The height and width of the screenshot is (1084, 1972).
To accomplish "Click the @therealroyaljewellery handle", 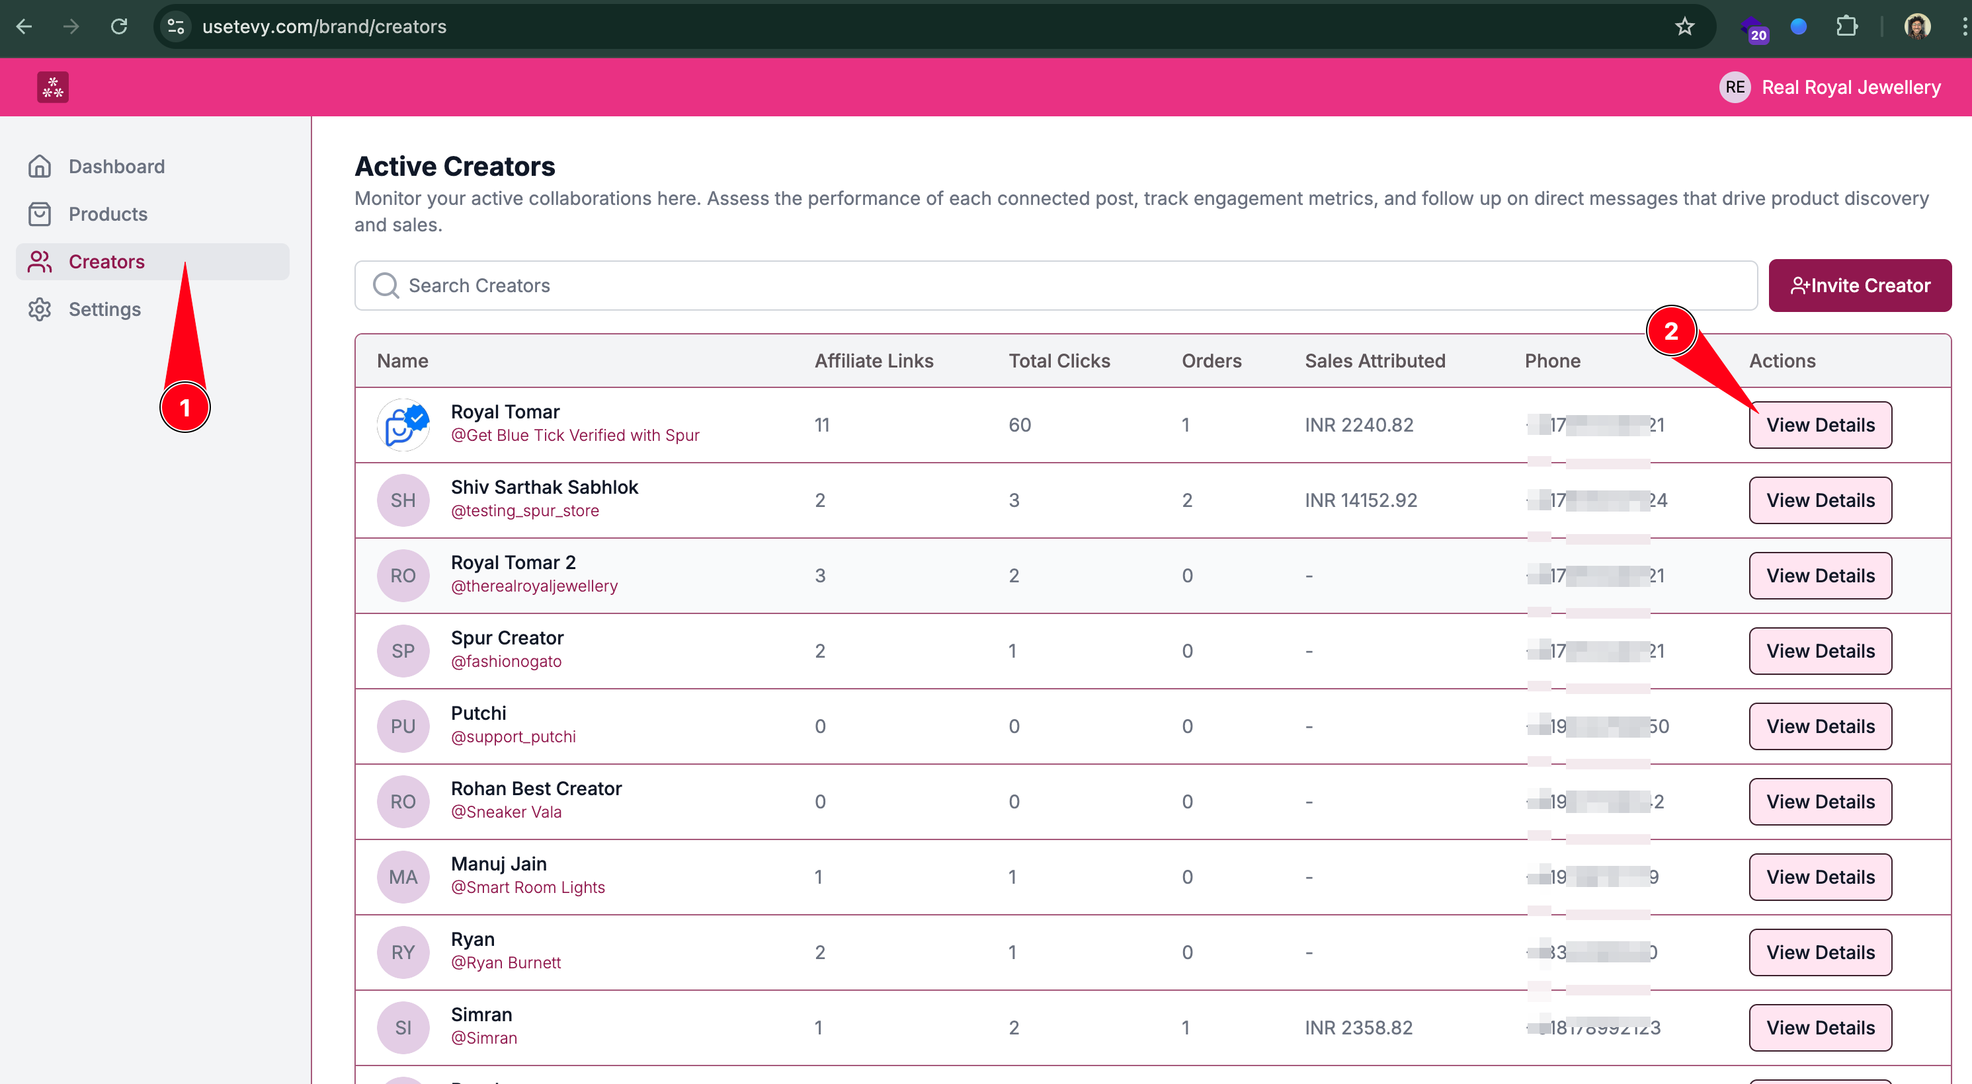I will [534, 586].
